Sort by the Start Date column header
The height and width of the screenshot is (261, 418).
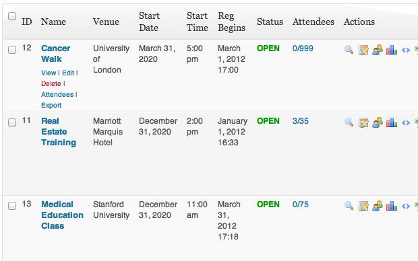tap(149, 22)
